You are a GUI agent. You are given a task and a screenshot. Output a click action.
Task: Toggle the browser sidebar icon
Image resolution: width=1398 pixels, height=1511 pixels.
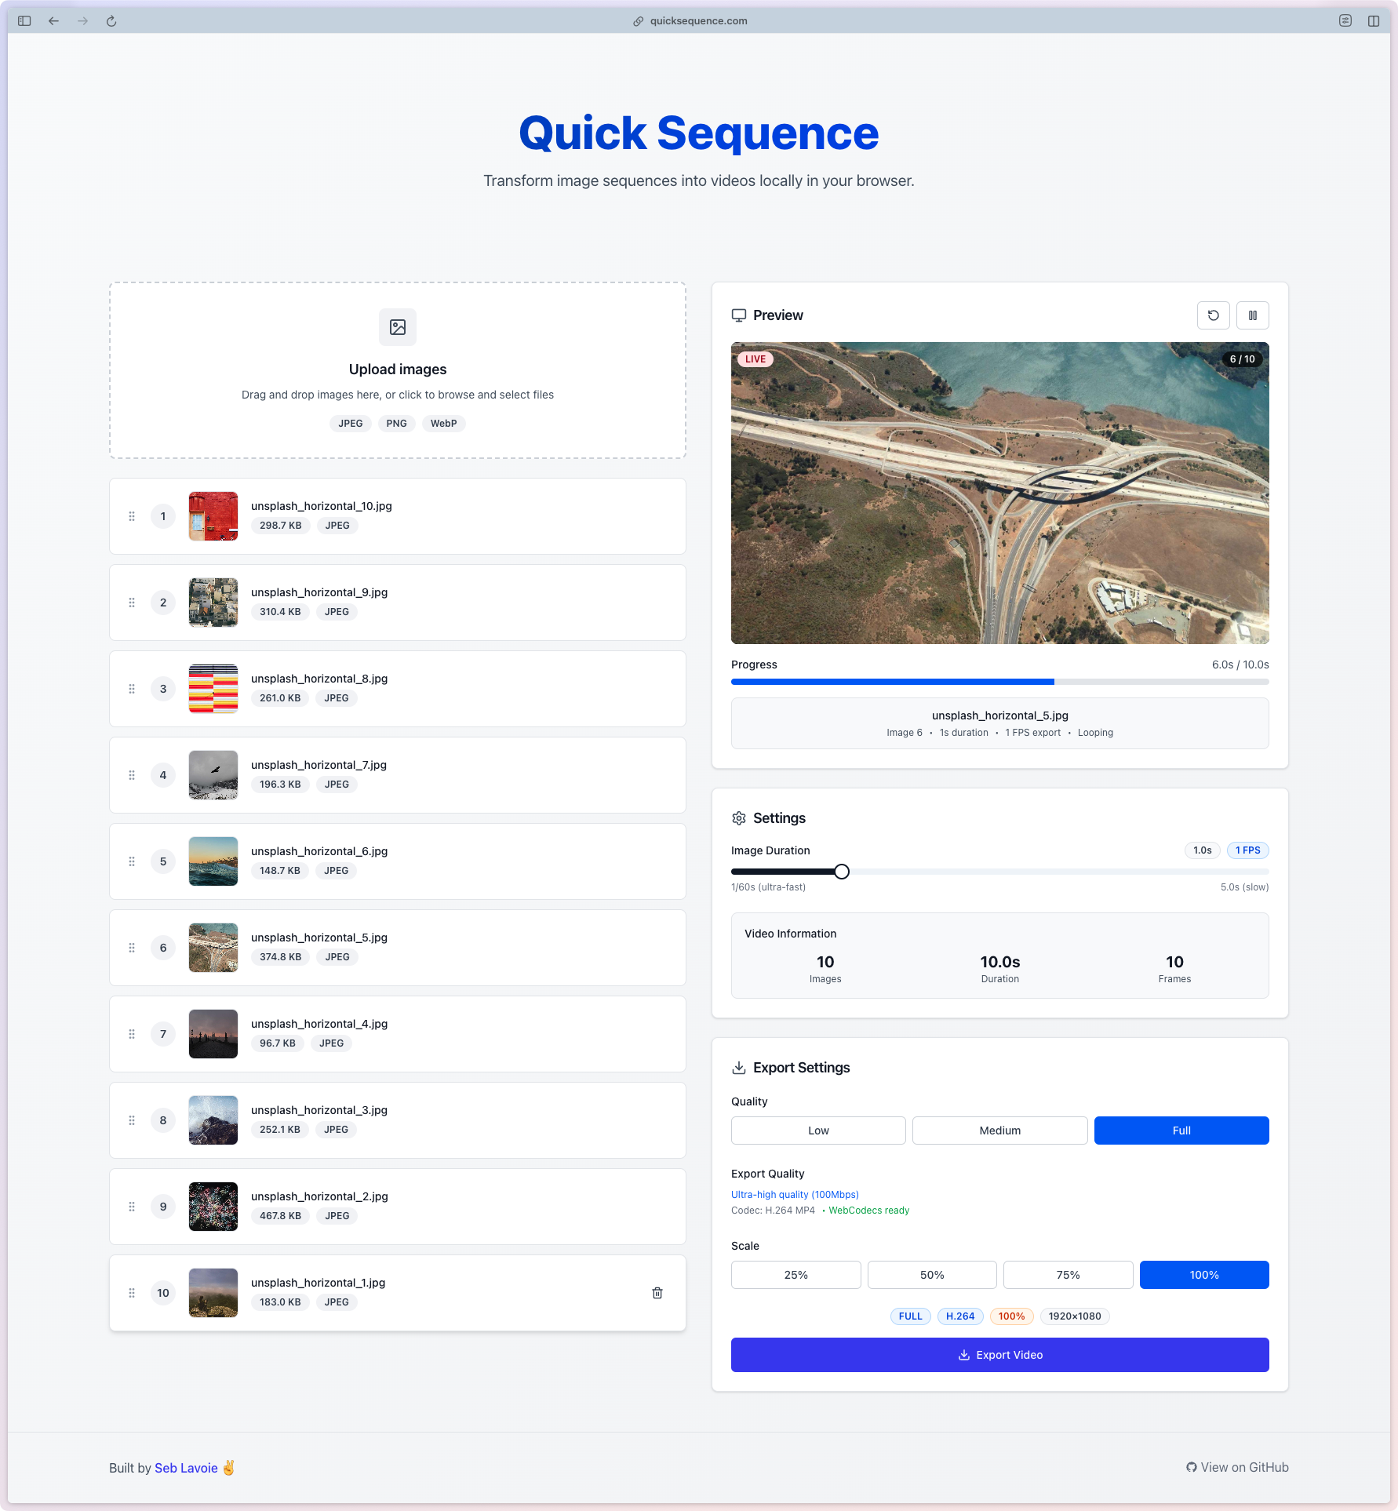point(24,21)
